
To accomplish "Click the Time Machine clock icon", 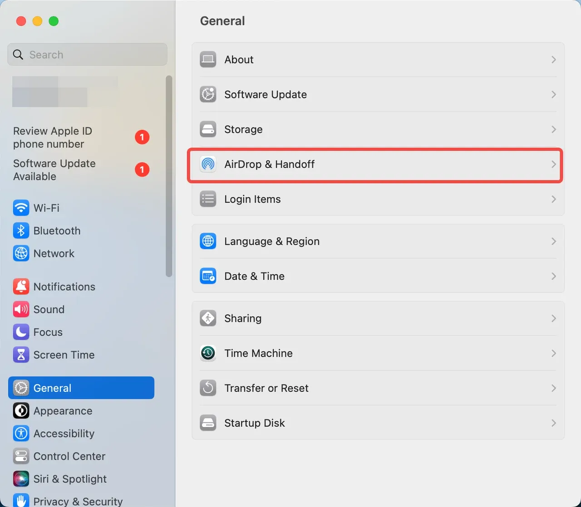I will [208, 353].
